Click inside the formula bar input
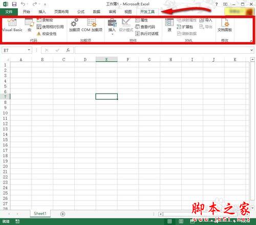 (x=162, y=50)
